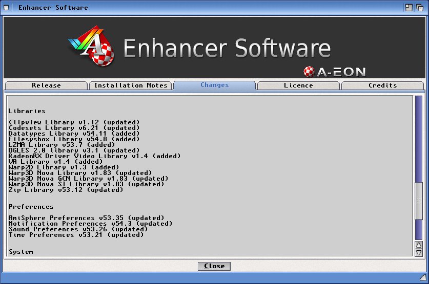Click the window resize gadget corner
Image resolution: width=429 pixels, height=284 pixels.
[x=423, y=278]
